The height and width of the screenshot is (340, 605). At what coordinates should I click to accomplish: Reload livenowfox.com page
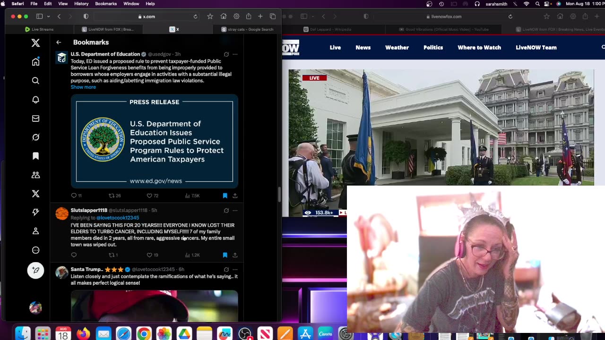coord(510,17)
